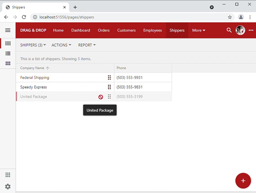Open the apps grid icon at sidebar bottom
256x193 pixels.
[8, 175]
